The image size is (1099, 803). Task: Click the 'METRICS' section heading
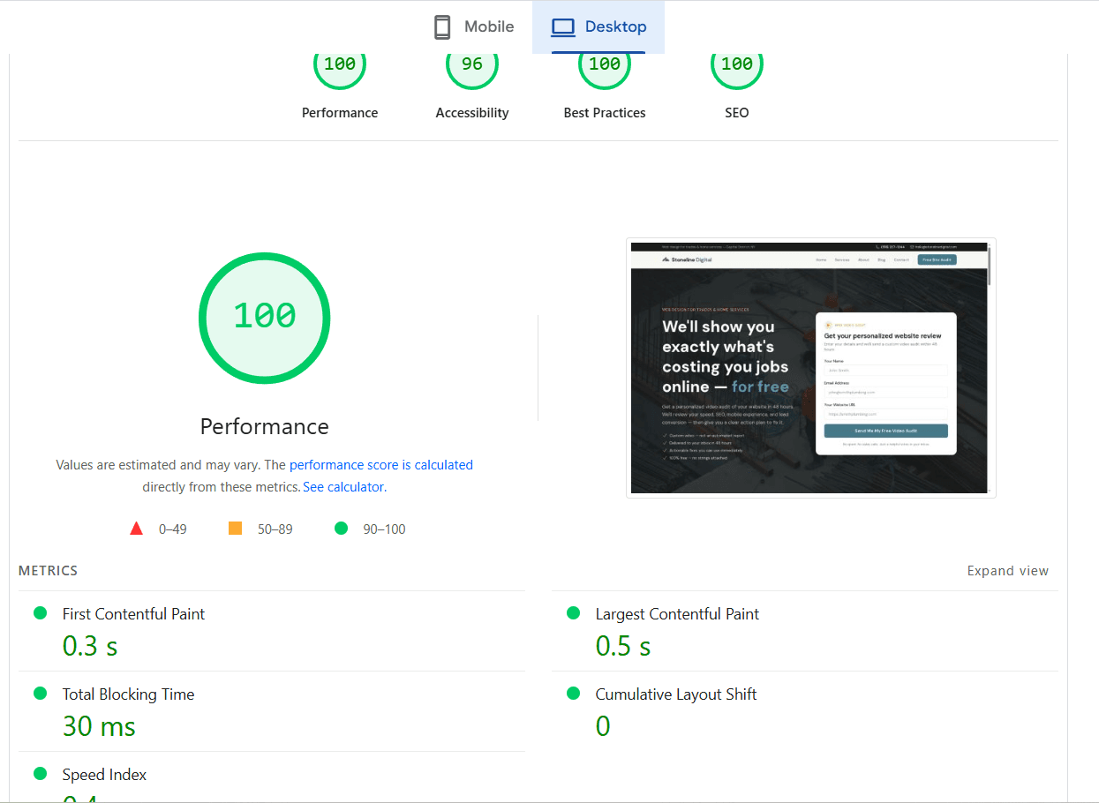coord(49,571)
